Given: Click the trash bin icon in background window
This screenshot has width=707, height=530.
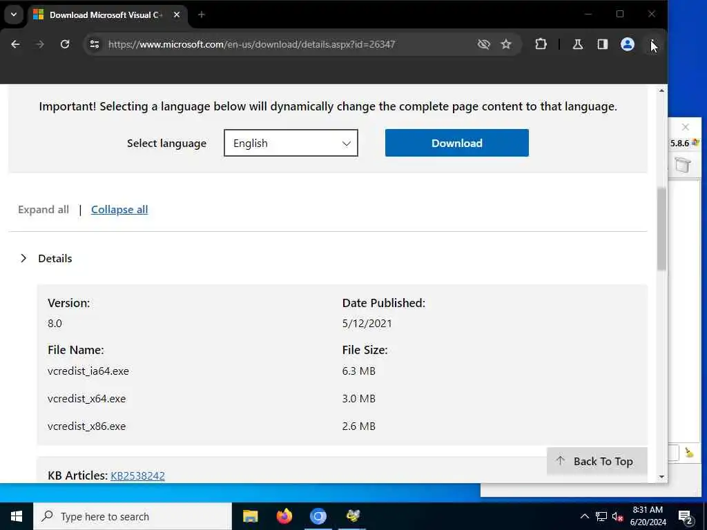Looking at the screenshot, I should [x=683, y=164].
